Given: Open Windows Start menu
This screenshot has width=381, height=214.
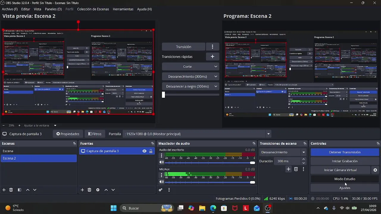Looking at the screenshot, I should click(113, 208).
